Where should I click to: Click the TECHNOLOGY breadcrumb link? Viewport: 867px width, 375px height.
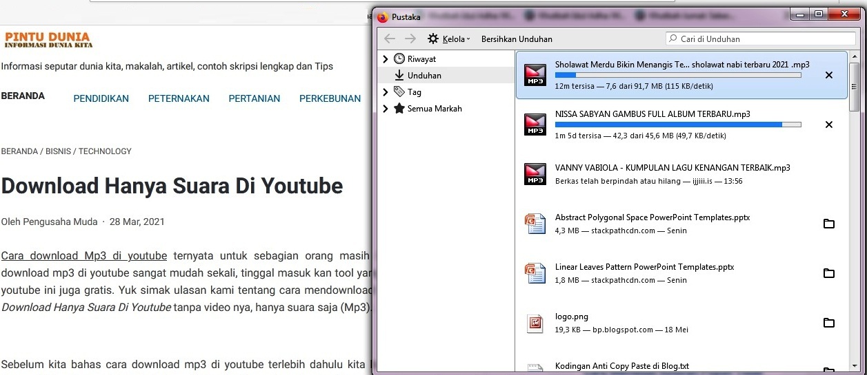(105, 151)
